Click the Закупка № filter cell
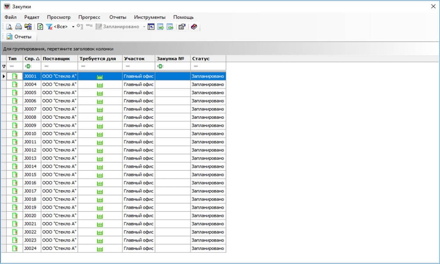The height and width of the screenshot is (264, 440). coord(172,66)
